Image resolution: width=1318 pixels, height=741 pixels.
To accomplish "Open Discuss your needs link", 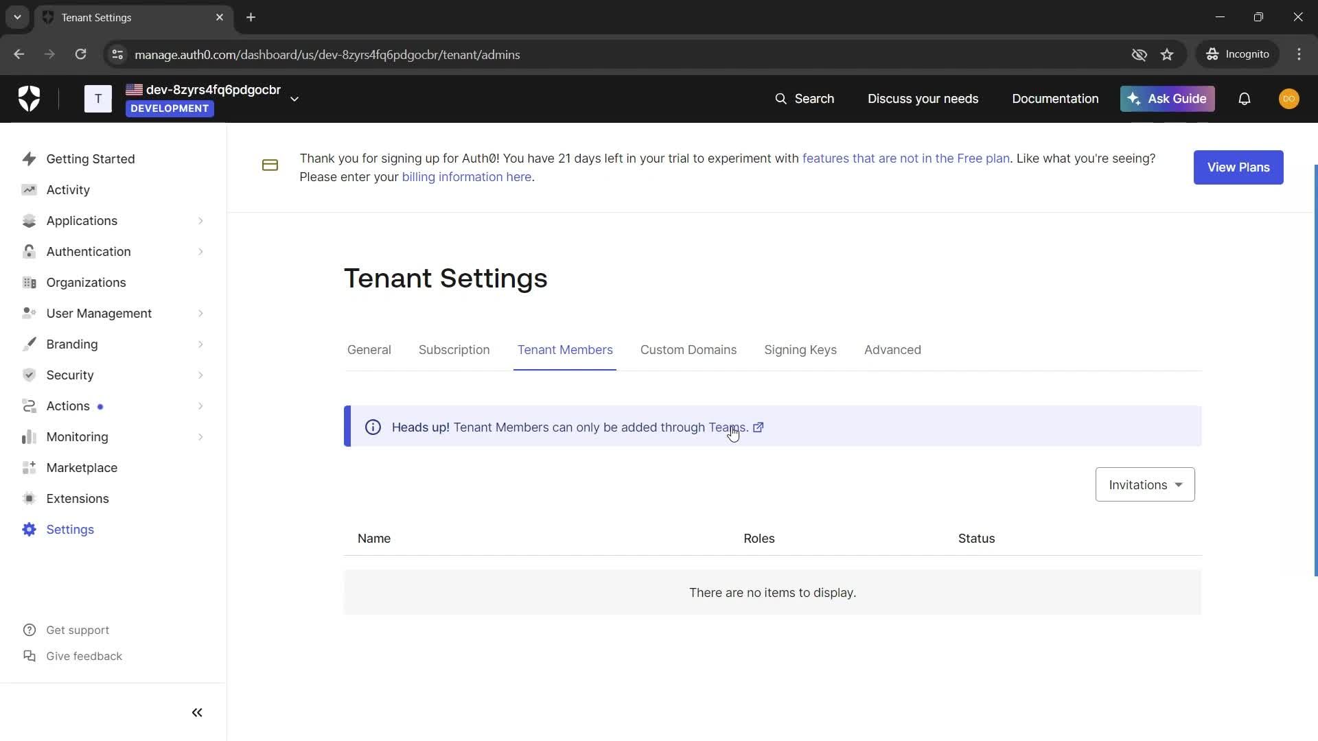I will [923, 99].
